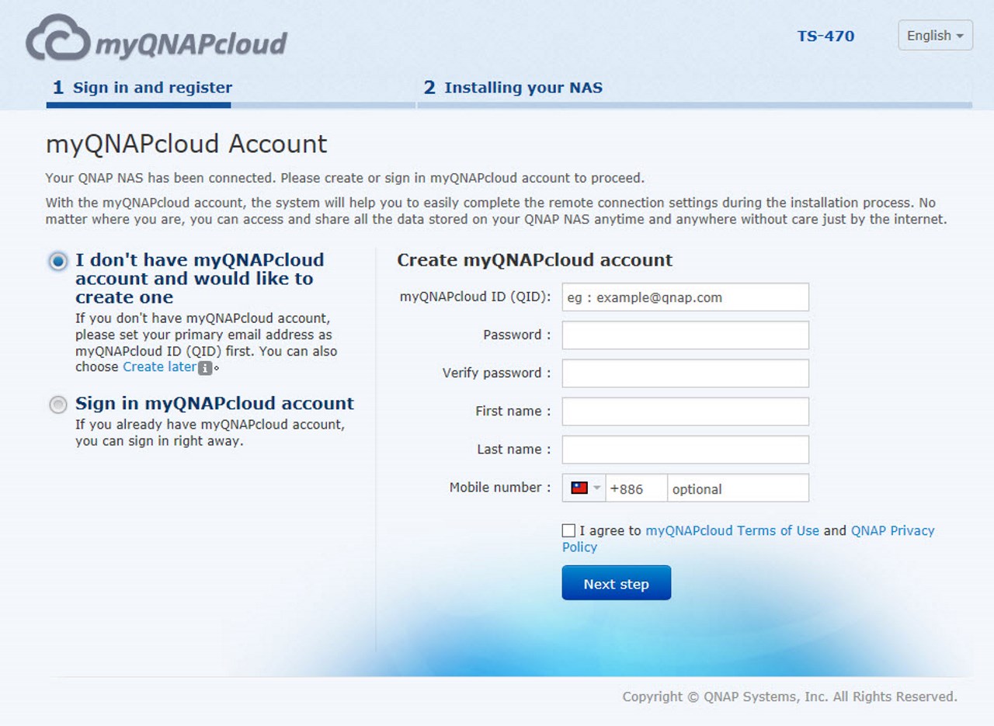The image size is (994, 726).
Task: Open the English language dropdown
Action: tap(935, 36)
